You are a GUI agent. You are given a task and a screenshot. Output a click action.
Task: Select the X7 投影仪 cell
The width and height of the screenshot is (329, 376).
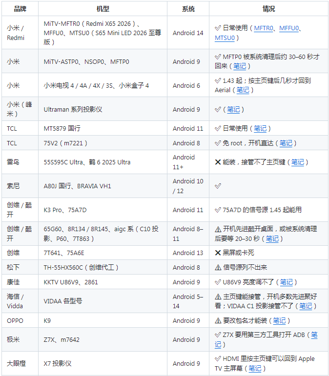(x=103, y=363)
